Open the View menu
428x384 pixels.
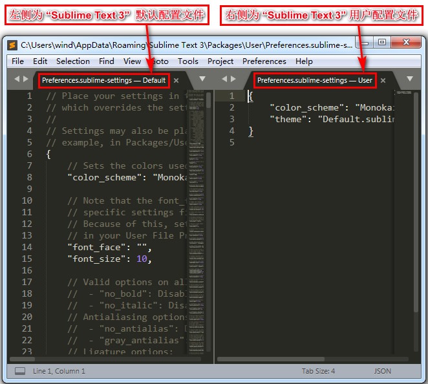pos(132,61)
